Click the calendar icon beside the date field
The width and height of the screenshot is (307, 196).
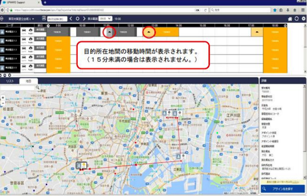[x=44, y=18]
